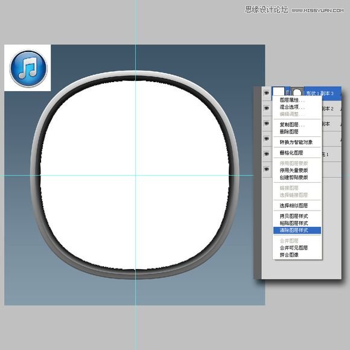
Task: Click the iTunes reference icon on the canvas
Action: point(28,68)
